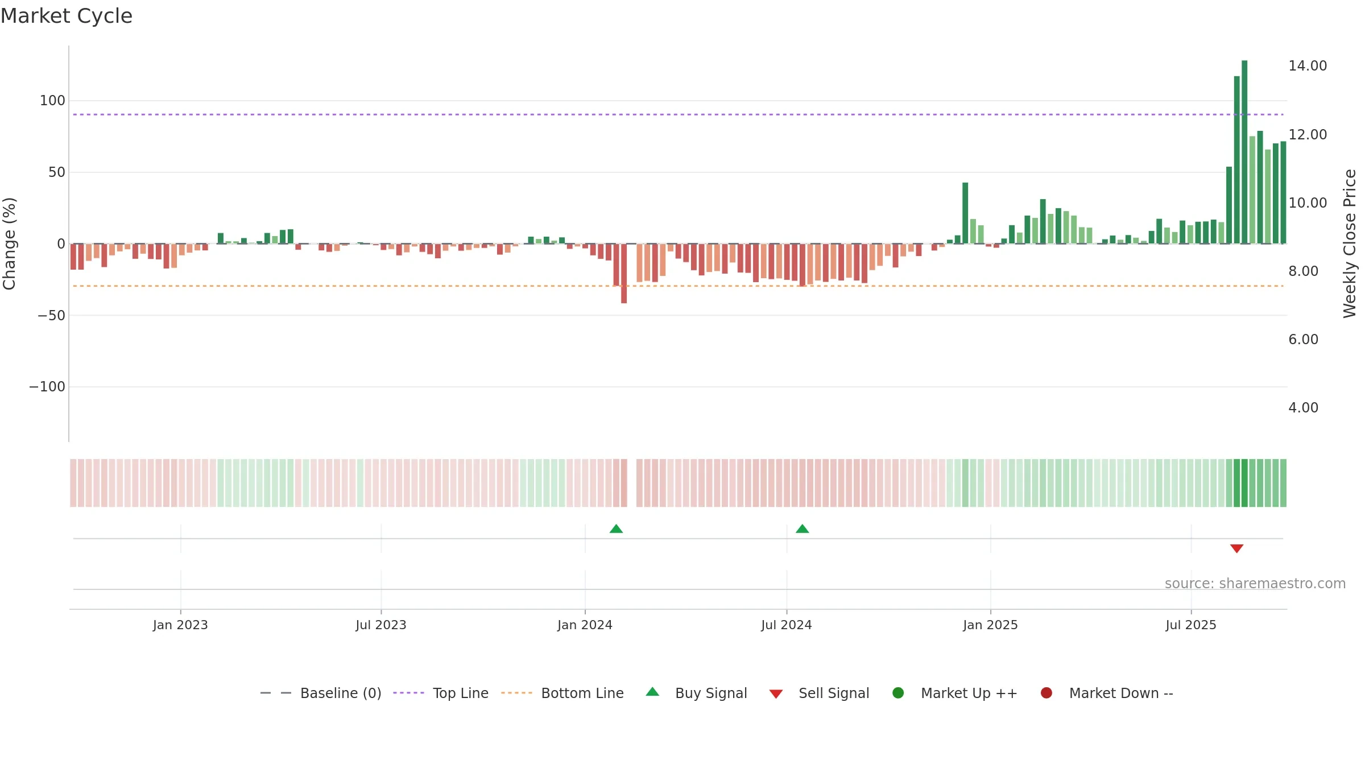Toggle the Baseline (0) legend entry
This screenshot has width=1365, height=768.
pyautogui.click(x=321, y=693)
